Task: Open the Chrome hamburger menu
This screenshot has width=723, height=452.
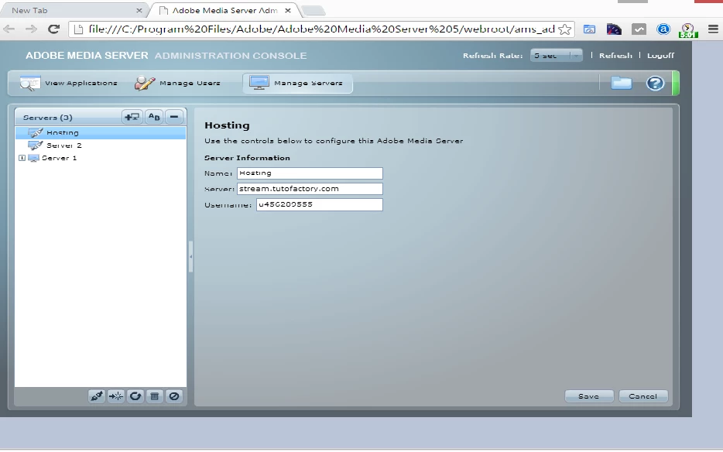Action: point(713,29)
